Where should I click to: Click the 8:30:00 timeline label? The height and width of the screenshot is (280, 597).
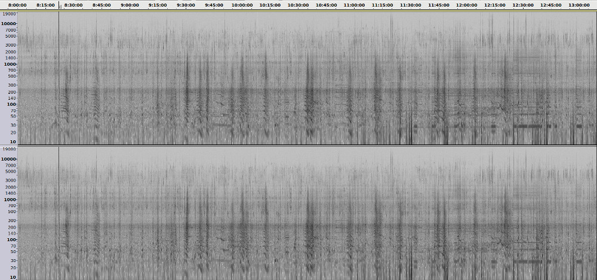click(x=73, y=5)
